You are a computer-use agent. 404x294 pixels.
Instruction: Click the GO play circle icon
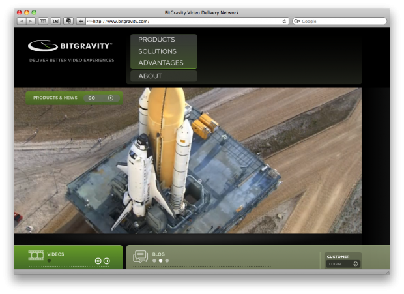[x=111, y=98]
